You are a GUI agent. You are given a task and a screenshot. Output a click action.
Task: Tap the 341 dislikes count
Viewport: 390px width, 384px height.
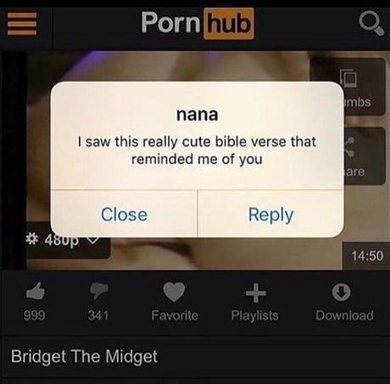click(98, 315)
